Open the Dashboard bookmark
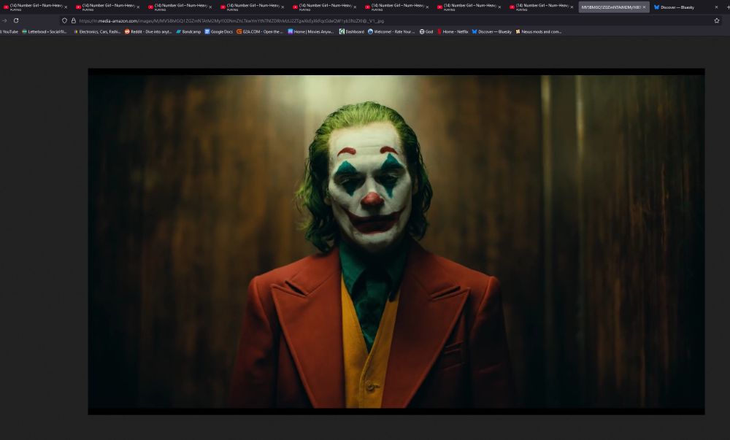730x440 pixels. (x=352, y=31)
